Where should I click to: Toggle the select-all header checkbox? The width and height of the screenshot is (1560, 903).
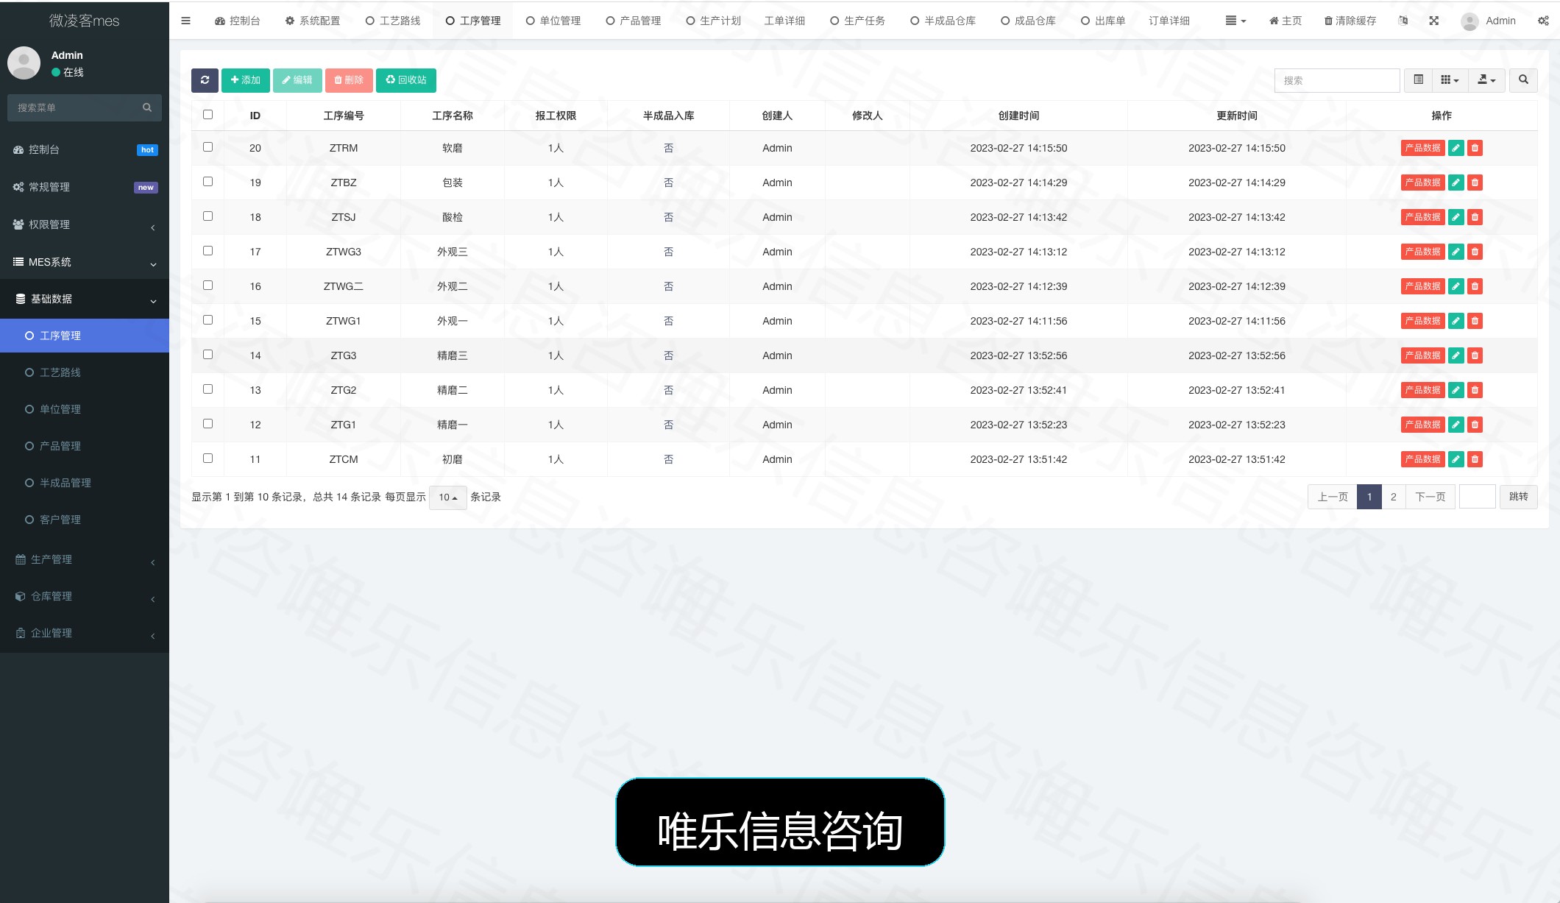click(208, 114)
